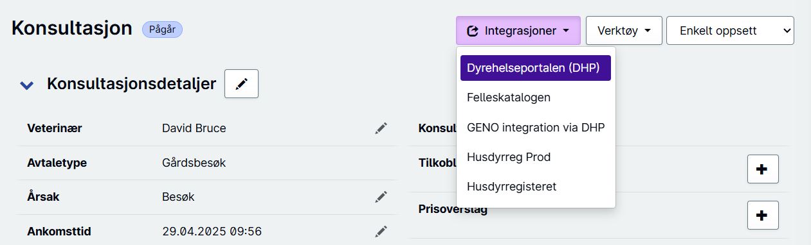Select GENO integration via DHP
Viewport: 811px width, 245px height.
tap(536, 127)
